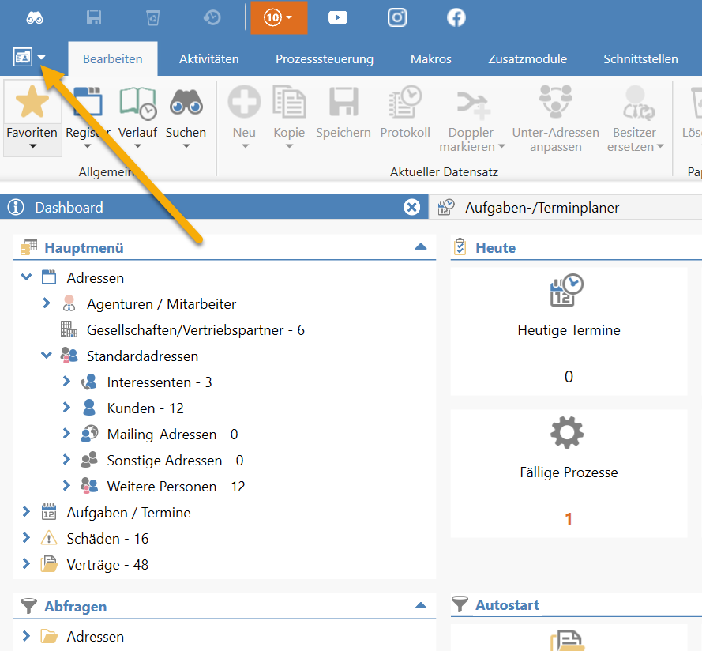Select Aufgaben / Termine in the tree
The width and height of the screenshot is (702, 651).
point(129,512)
